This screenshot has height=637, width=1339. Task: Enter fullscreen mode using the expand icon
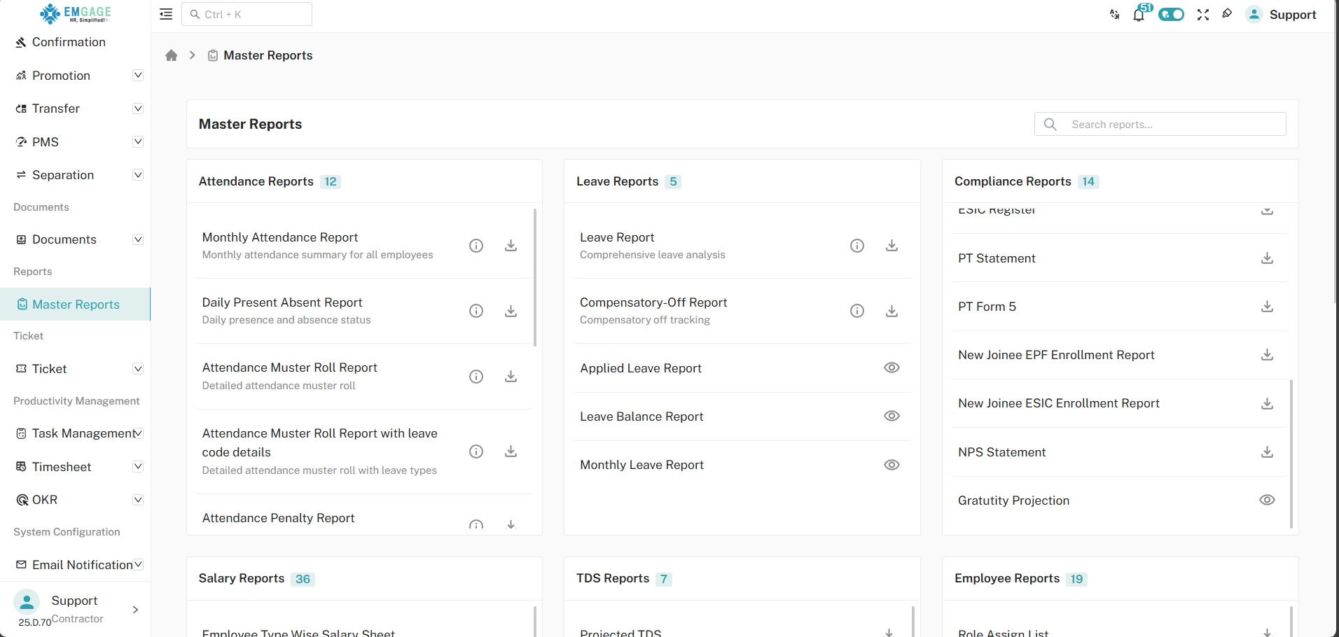point(1203,14)
